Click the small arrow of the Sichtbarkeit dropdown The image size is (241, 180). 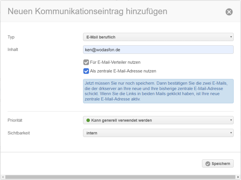pos(231,133)
